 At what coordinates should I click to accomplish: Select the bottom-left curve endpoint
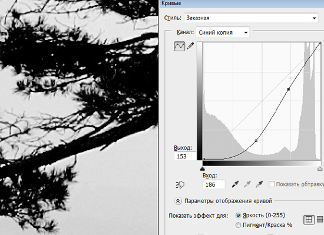(204, 159)
